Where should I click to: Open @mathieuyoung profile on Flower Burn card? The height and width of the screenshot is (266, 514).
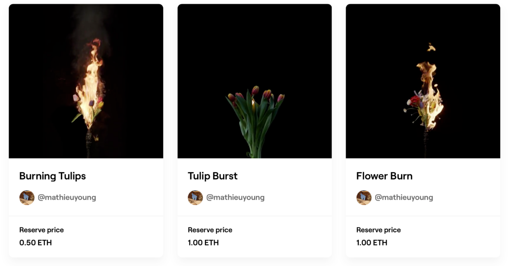pos(404,197)
